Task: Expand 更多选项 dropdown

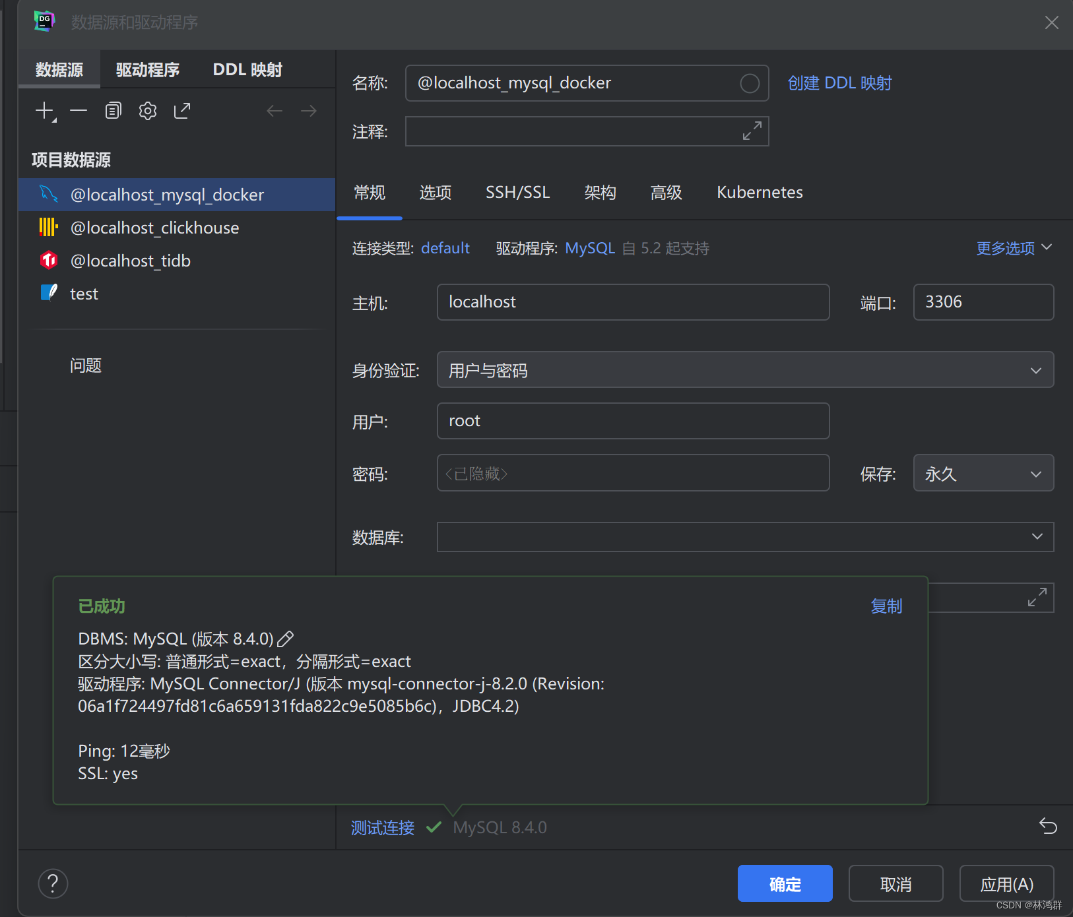Action: click(x=1014, y=248)
